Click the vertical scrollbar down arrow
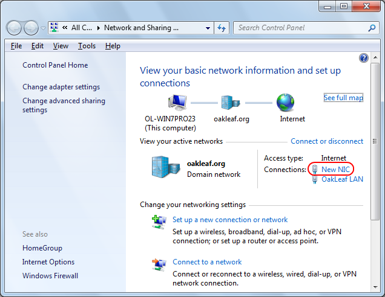The width and height of the screenshot is (385, 297). (x=375, y=287)
